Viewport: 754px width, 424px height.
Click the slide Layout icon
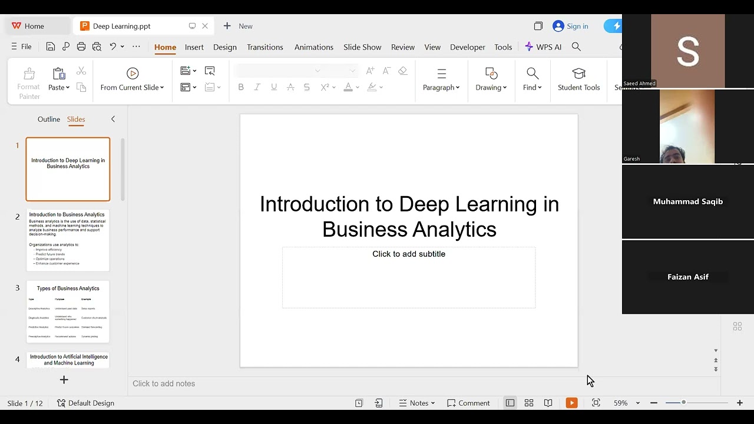click(185, 87)
